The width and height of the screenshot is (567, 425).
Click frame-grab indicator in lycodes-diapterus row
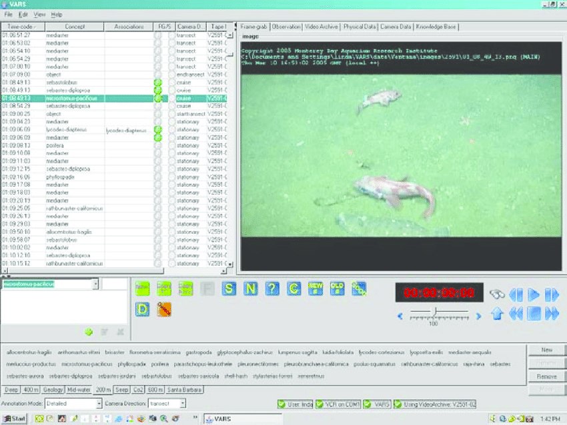(x=157, y=130)
